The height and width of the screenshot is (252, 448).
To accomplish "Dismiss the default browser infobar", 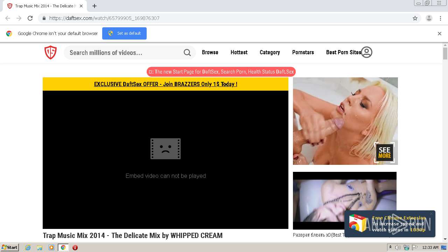I will pos(440,34).
